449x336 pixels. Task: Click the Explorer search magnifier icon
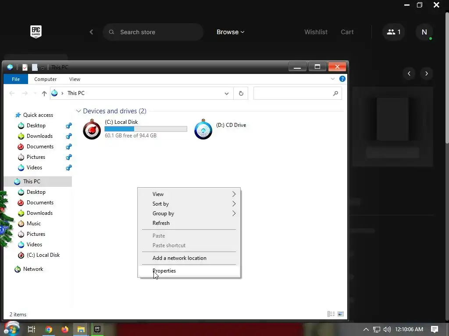(x=335, y=94)
